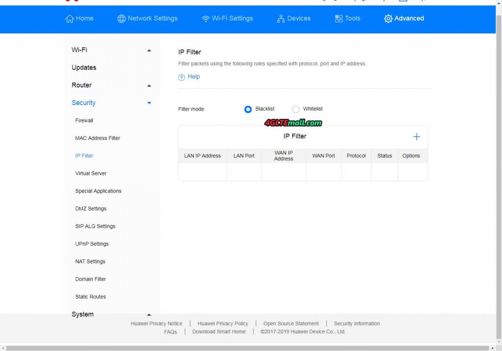Open the Huawei Privacy Policy link
The height and width of the screenshot is (351, 502).
click(x=223, y=324)
